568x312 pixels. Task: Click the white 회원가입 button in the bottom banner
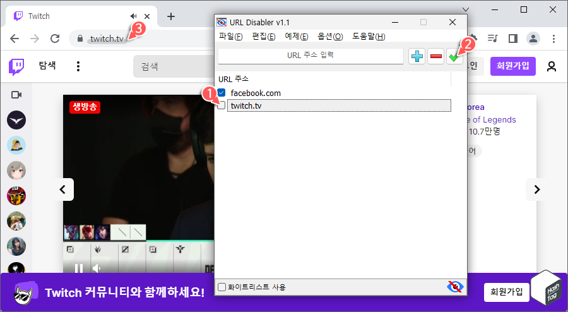[506, 292]
